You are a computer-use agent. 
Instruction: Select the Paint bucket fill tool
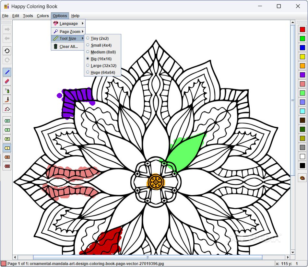[7, 109]
